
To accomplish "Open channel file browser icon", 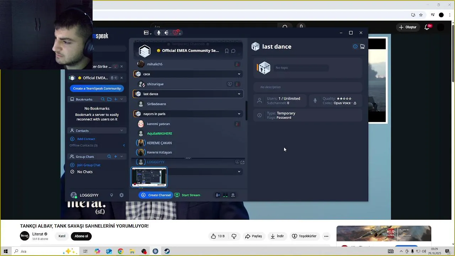I will [362, 47].
